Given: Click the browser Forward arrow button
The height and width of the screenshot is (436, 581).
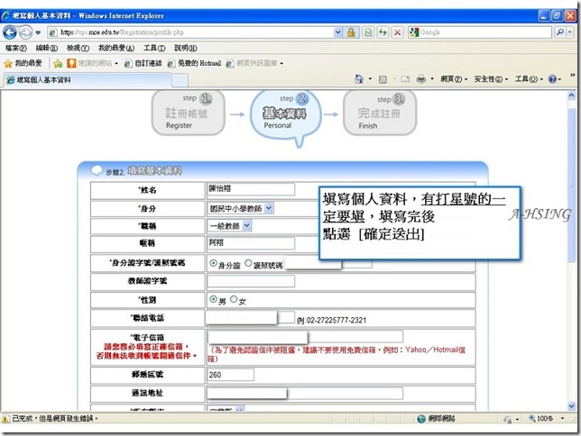Looking at the screenshot, I should [x=25, y=32].
